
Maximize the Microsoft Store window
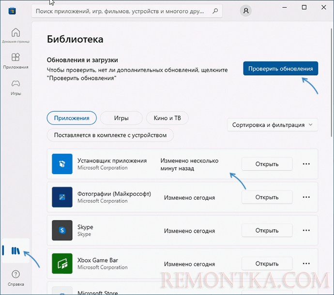pos(304,7)
